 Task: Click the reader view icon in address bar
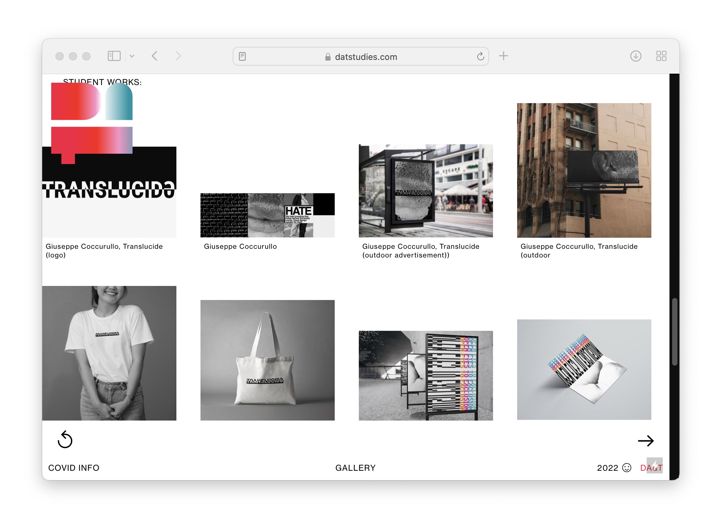(242, 57)
